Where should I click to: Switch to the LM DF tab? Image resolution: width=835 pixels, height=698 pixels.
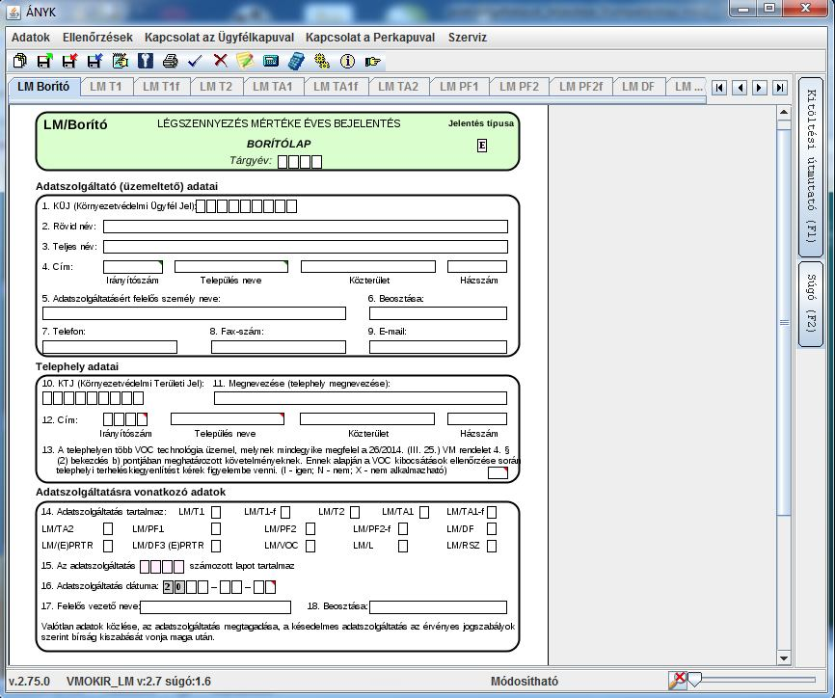pos(638,87)
